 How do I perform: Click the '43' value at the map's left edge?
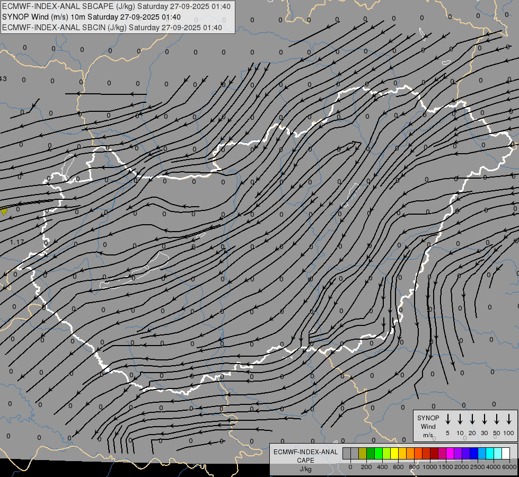(x=3, y=79)
